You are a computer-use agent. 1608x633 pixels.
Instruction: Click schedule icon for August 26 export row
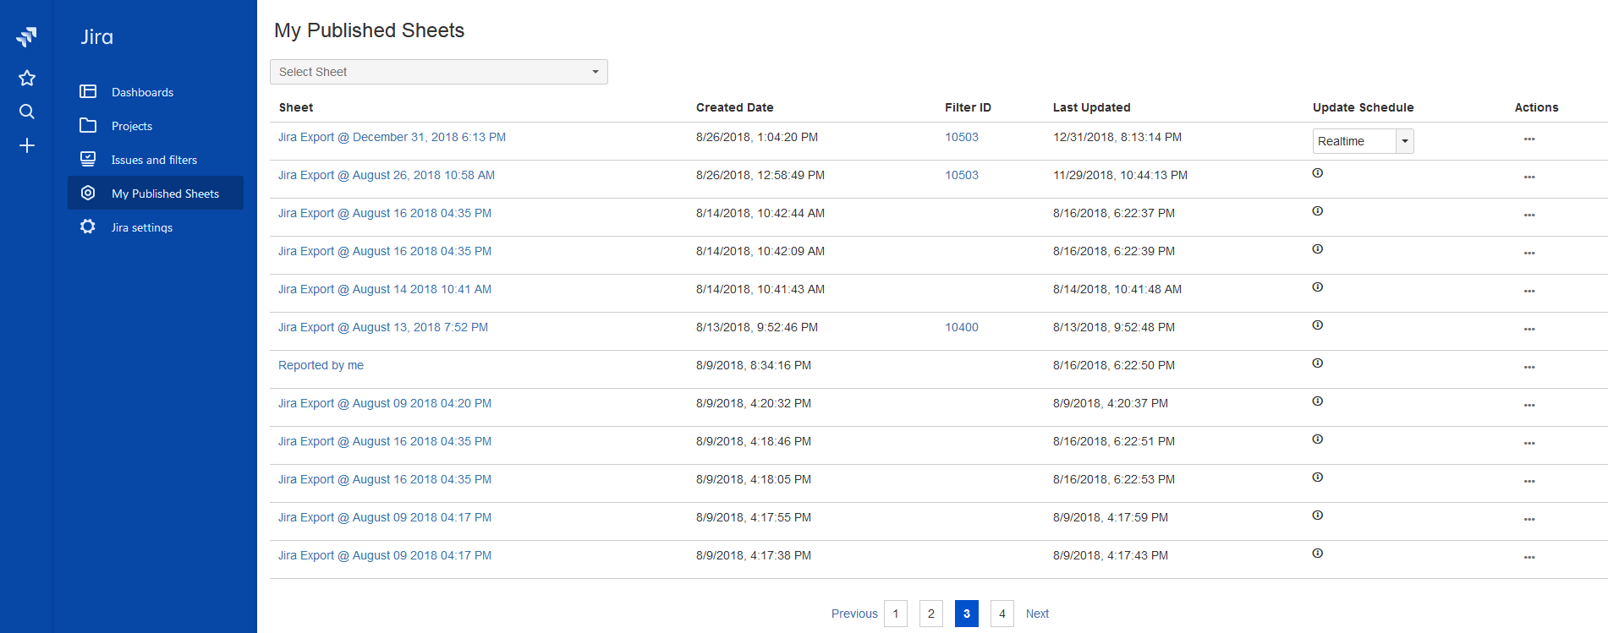click(1317, 173)
